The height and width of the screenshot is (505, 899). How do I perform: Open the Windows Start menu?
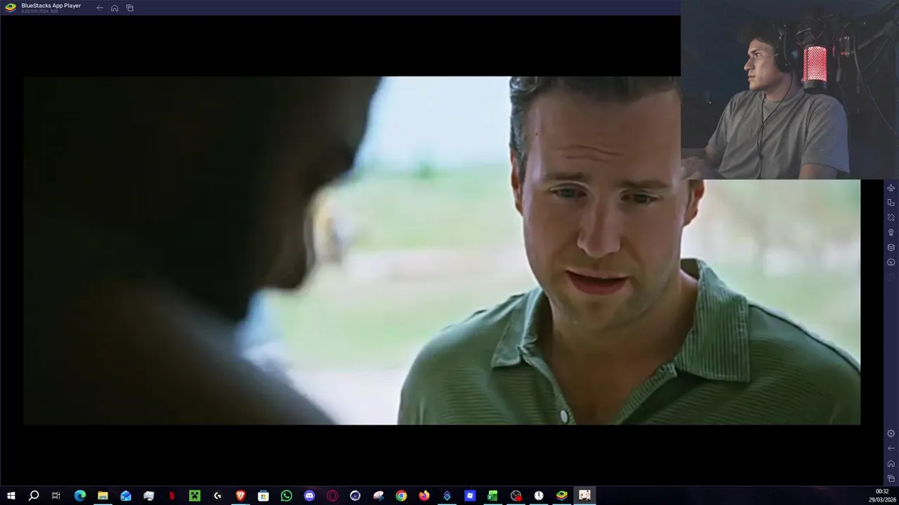[x=11, y=496]
